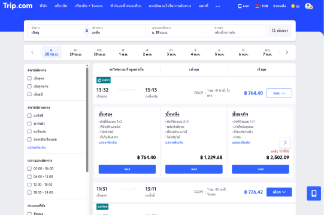This screenshot has height=215, width=324.
Task: Tick the first departure station checkbox
Action: pyautogui.click(x=29, y=78)
